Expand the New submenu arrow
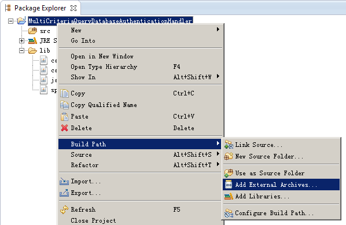 tap(218, 29)
